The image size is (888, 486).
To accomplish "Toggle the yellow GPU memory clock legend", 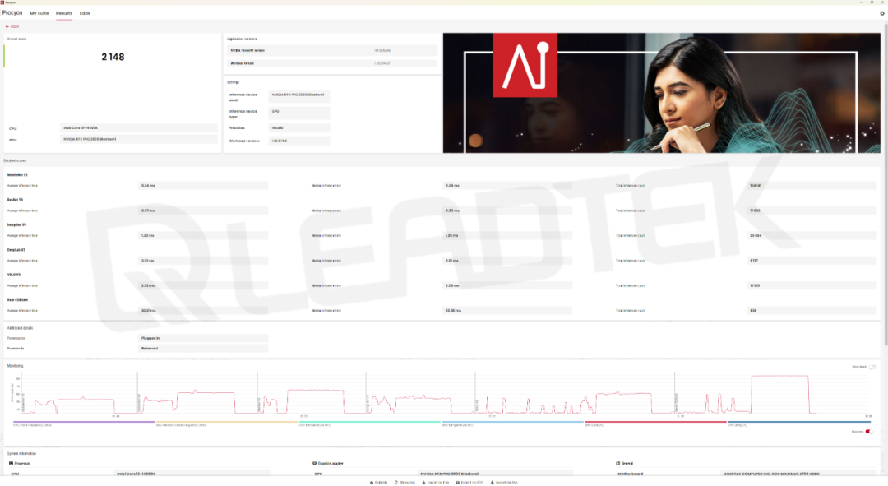I will [227, 423].
